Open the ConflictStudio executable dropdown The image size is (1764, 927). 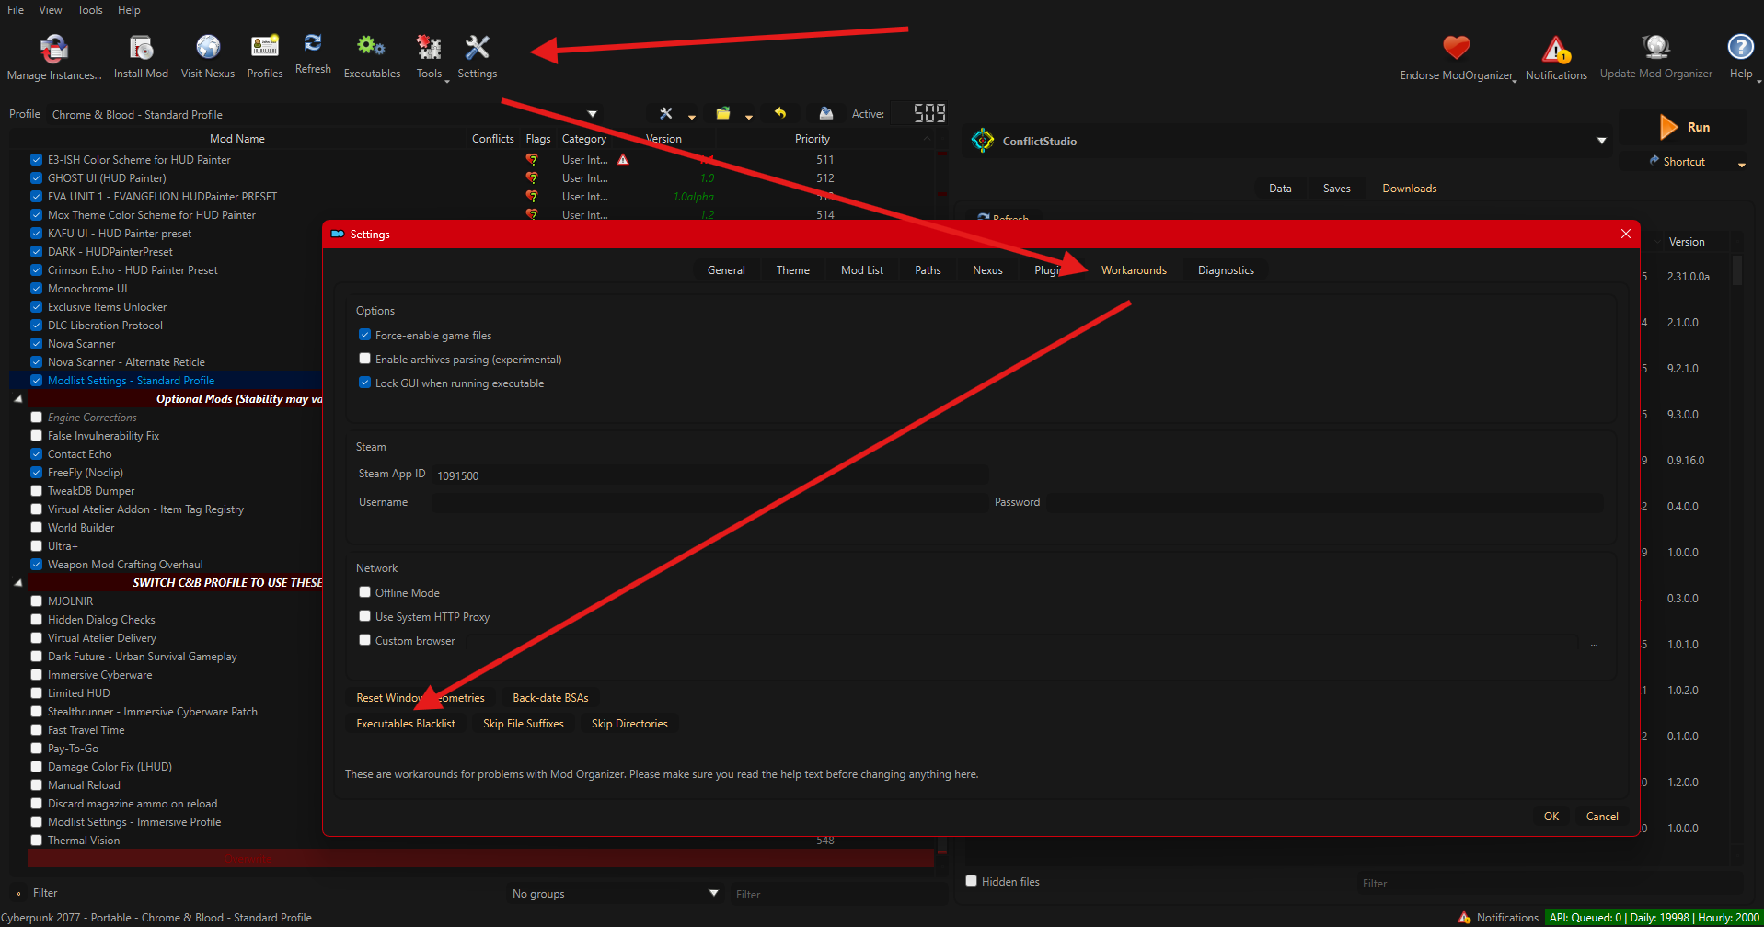tap(1602, 141)
